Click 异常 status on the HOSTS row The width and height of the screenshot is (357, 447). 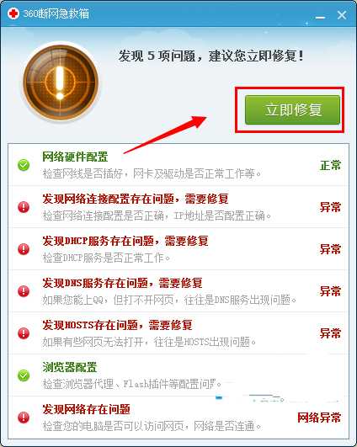tap(330, 333)
